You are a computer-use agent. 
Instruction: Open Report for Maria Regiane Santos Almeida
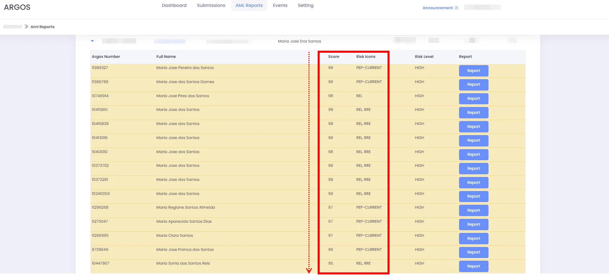[x=474, y=210]
